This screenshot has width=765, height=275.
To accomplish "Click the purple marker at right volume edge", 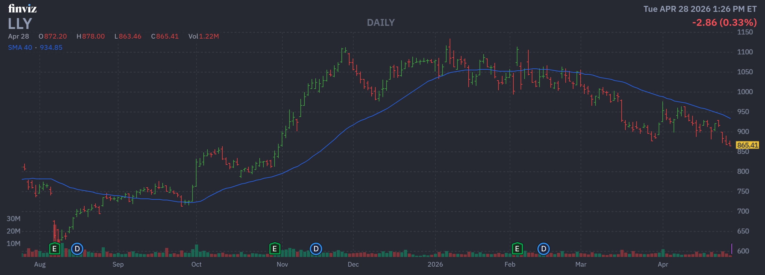I will tap(731, 249).
